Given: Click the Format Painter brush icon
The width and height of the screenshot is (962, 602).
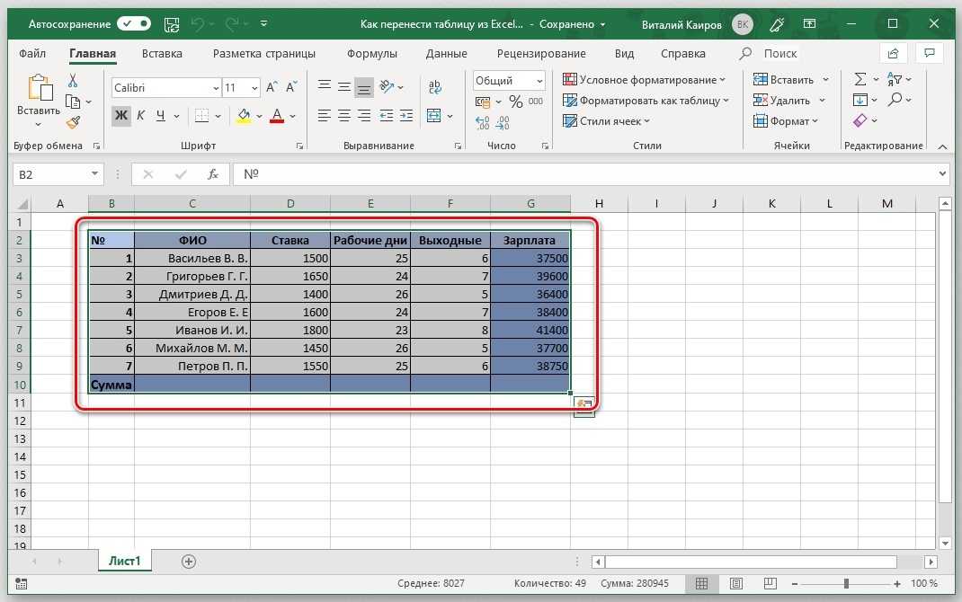Looking at the screenshot, I should (74, 122).
